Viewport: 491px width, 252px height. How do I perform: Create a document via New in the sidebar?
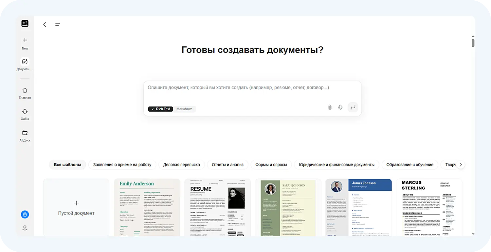pos(25,42)
